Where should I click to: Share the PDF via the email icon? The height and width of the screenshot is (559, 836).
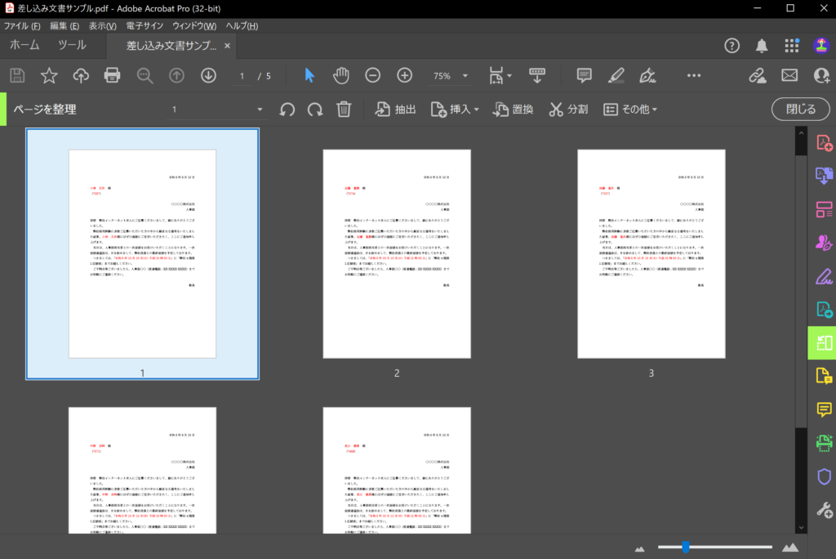(x=789, y=75)
